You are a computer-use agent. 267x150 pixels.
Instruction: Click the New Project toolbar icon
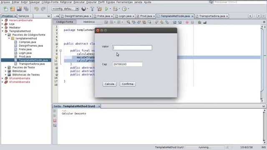(x=12, y=9)
